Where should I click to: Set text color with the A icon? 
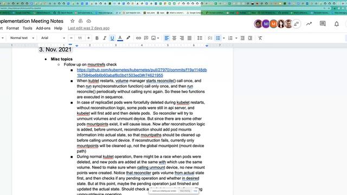120,38
